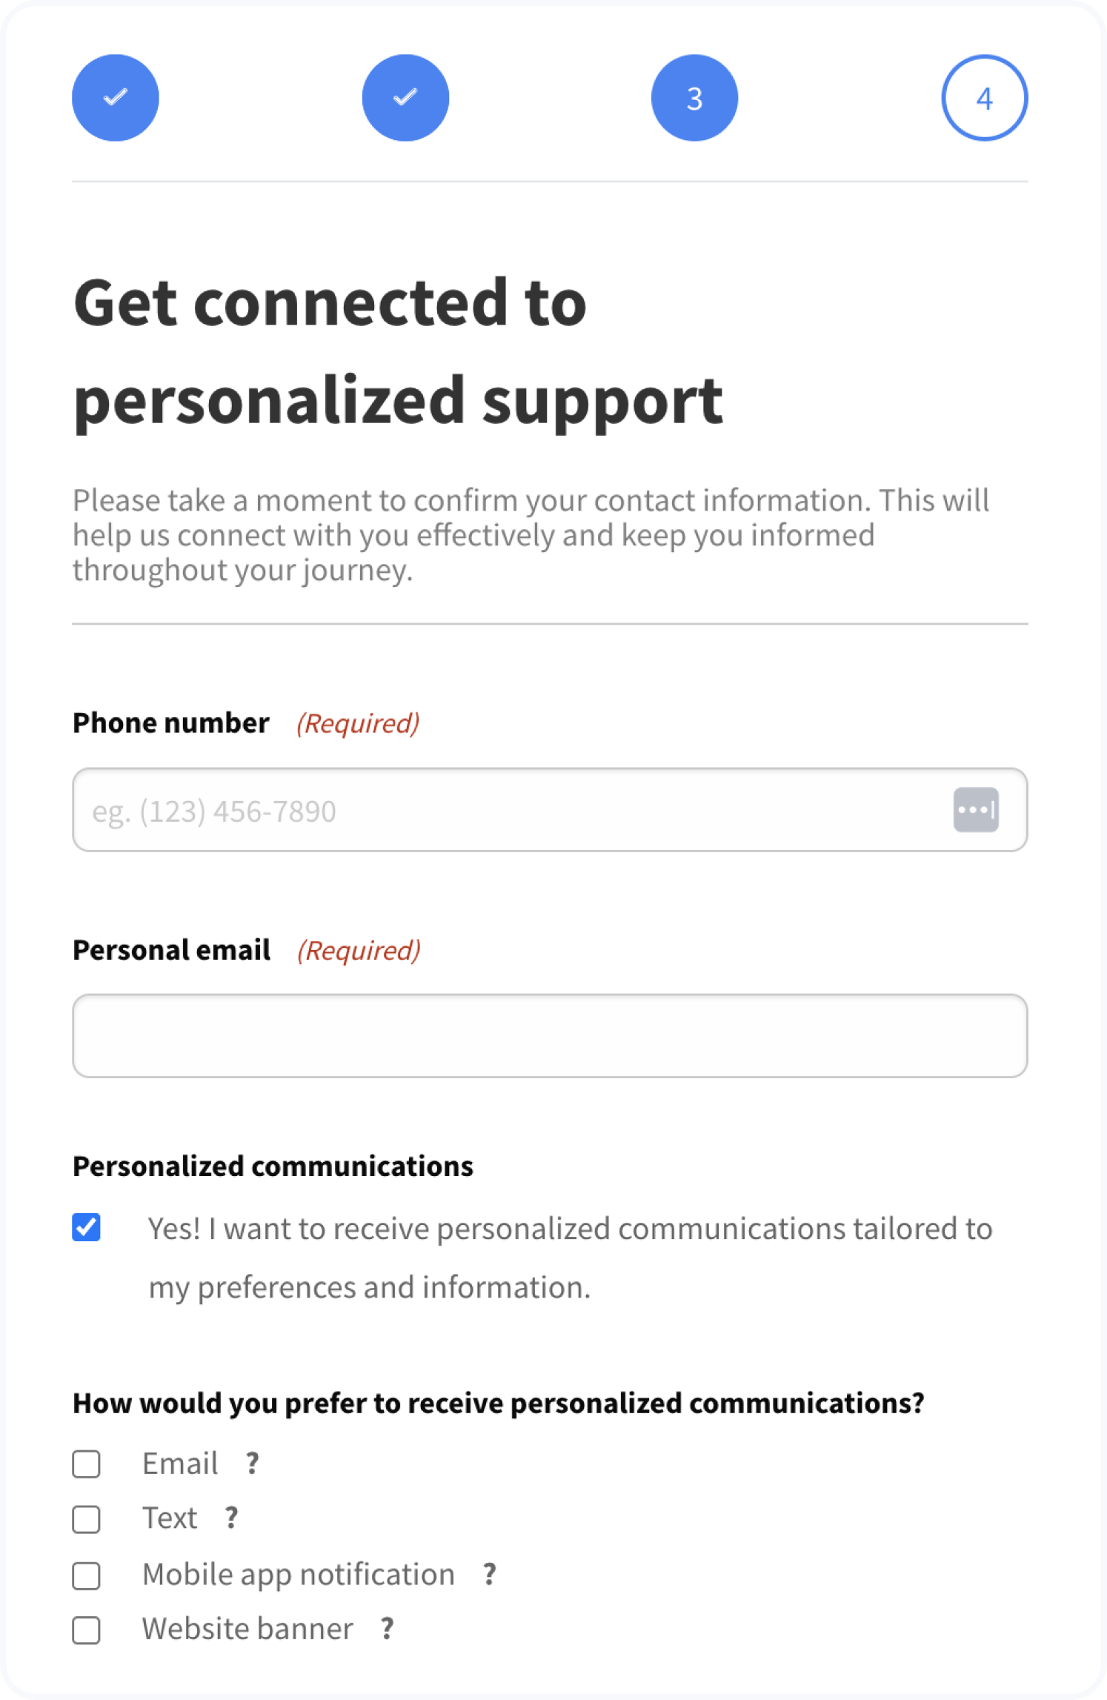Select the current step 3 indicator
This screenshot has height=1700, width=1107.
click(694, 98)
